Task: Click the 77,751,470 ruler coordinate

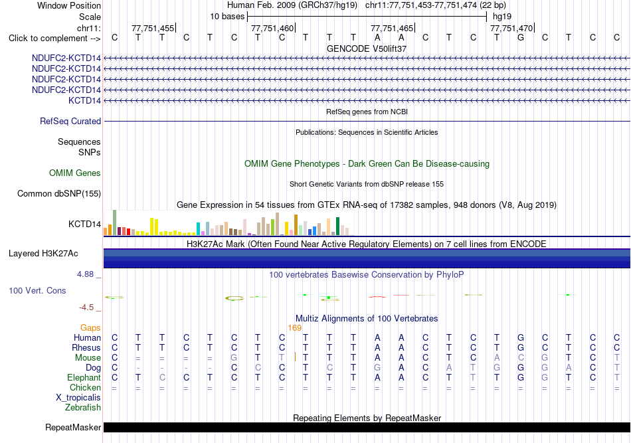Action: [x=511, y=28]
